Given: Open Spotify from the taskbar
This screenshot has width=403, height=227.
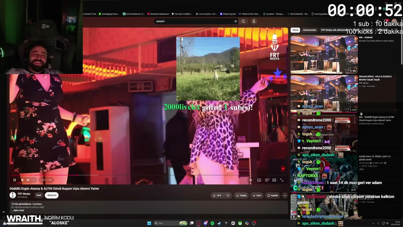Looking at the screenshot, I should click(212, 223).
